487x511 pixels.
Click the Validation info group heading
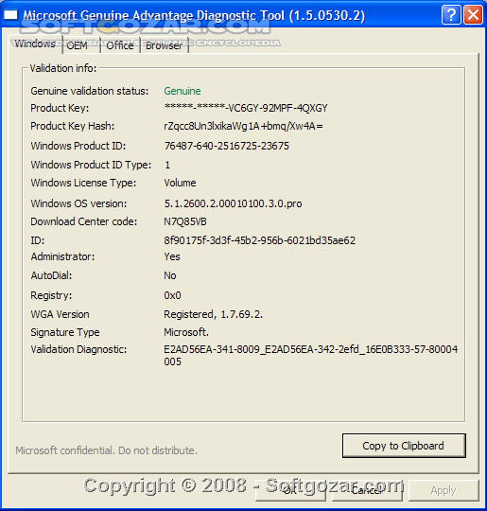pyautogui.click(x=63, y=68)
